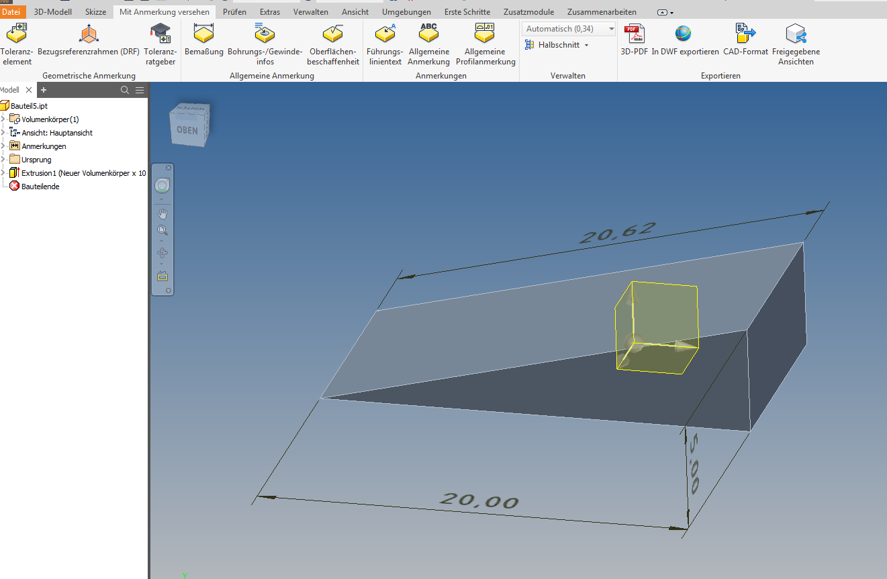Screen dimensions: 887x579
Task: Insert an Allgemeine Anmerkung
Action: 428,40
